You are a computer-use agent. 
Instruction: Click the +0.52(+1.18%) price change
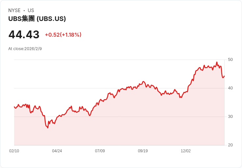63,35
